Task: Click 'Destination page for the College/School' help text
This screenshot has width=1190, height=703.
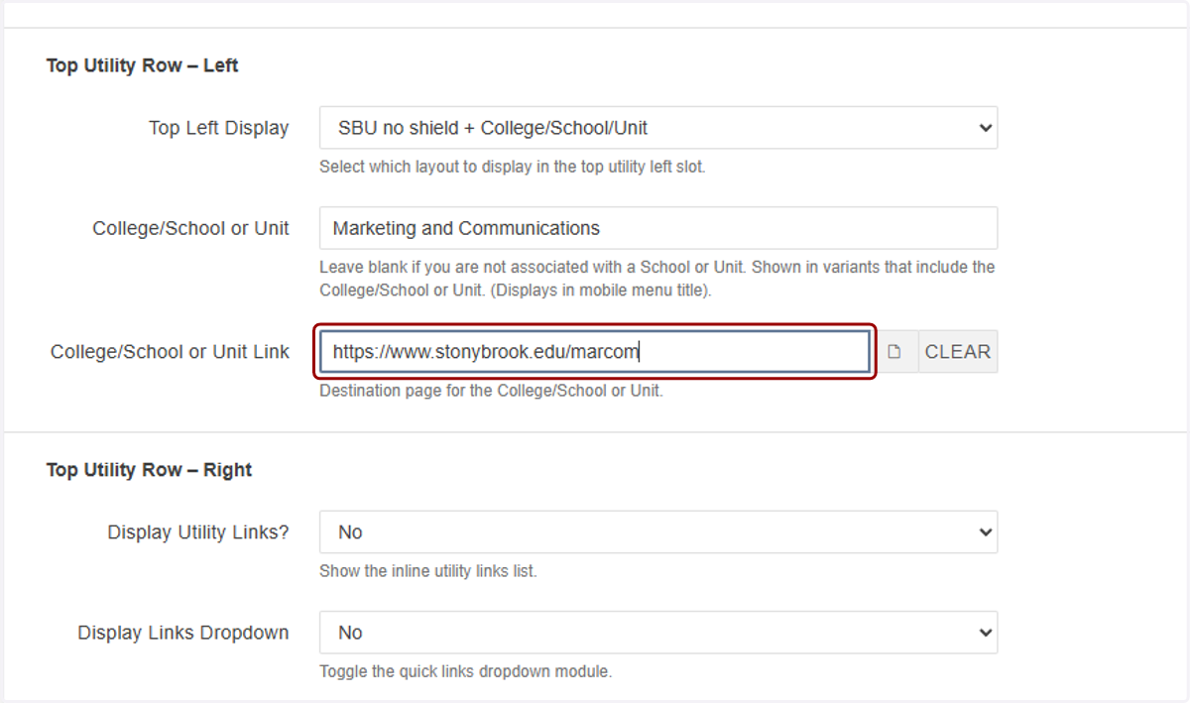Action: 491,391
